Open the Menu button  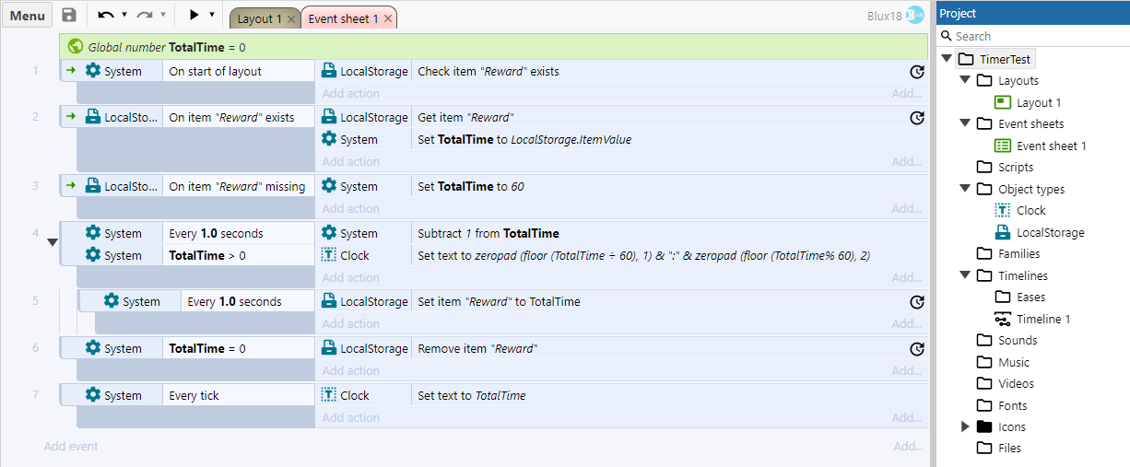[28, 16]
